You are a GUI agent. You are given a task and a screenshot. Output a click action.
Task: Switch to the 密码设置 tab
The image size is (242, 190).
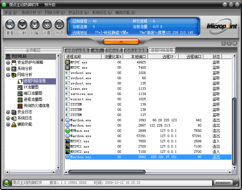point(114,50)
